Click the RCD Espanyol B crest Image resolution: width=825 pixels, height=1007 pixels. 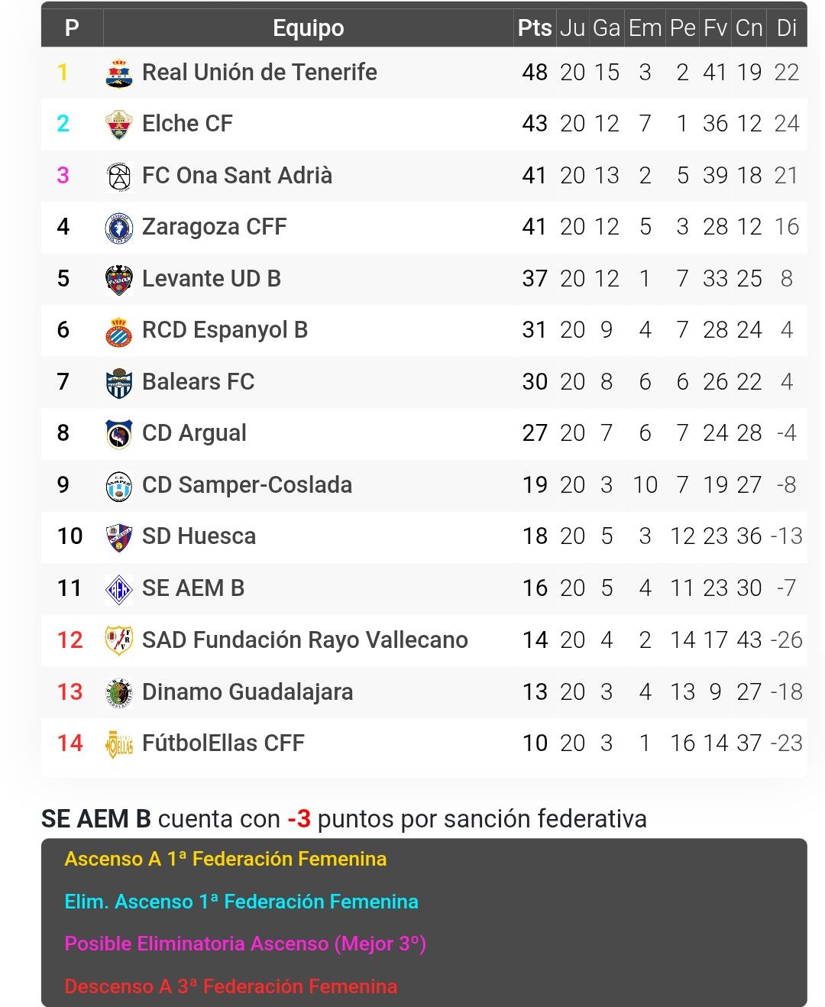(118, 331)
